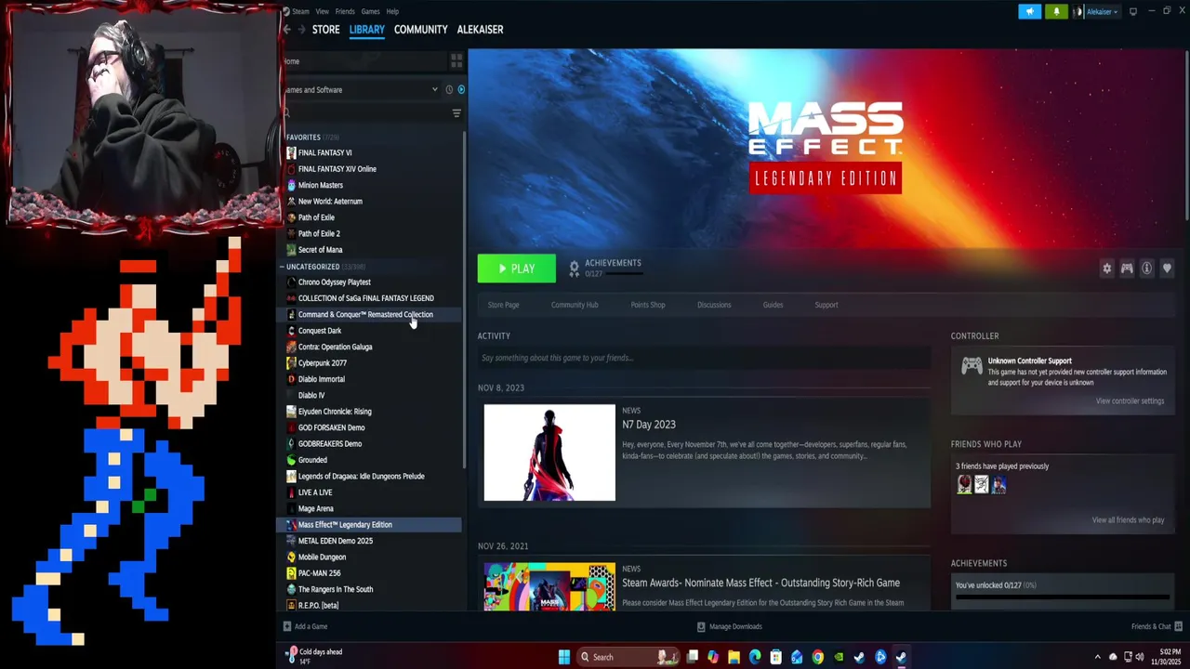Click the activity comment input field
Viewport: 1190px width, 669px height.
[x=704, y=358]
